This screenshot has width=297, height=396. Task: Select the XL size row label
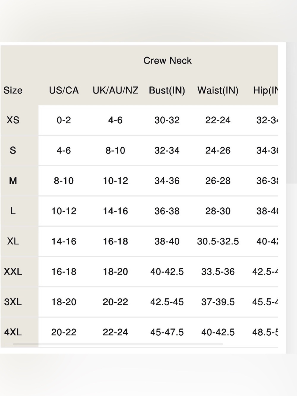tap(13, 241)
